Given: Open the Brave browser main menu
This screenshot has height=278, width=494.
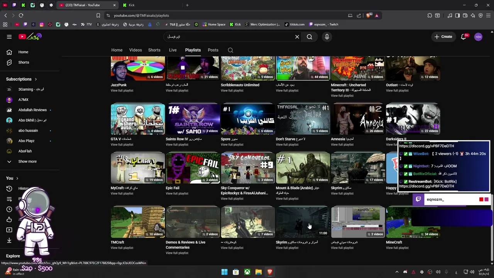Looking at the screenshot, I should pyautogui.click(x=488, y=15).
